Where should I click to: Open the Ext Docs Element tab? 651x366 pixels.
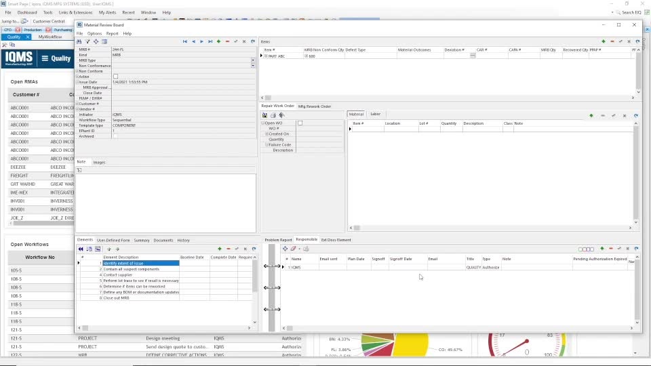click(336, 240)
